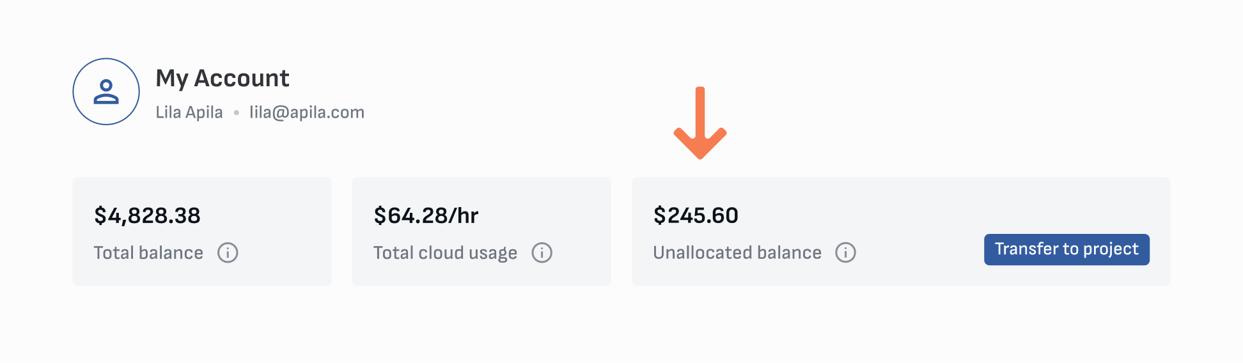
Task: Click the $245.60 unallocated amount
Action: [696, 215]
